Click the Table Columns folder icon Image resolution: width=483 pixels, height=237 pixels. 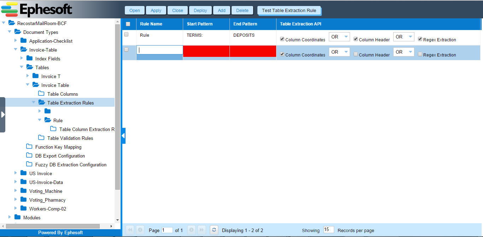coord(41,94)
